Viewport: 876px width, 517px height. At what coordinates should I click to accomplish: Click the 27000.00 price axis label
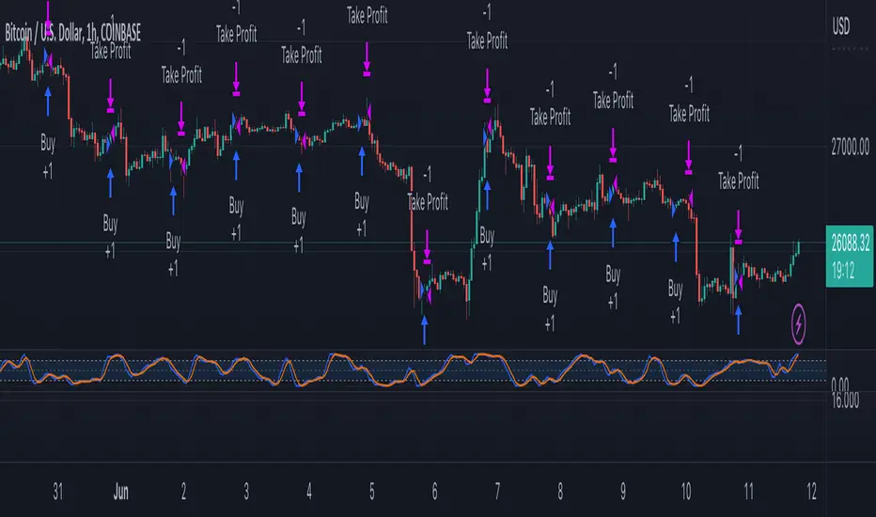850,147
